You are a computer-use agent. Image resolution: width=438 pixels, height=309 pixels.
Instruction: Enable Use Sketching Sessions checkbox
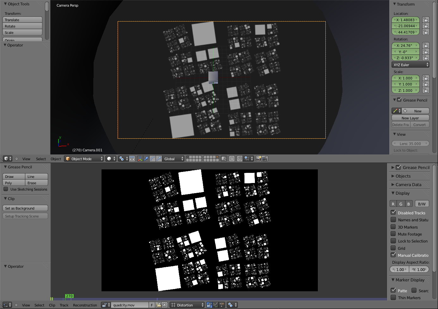(x=6, y=189)
